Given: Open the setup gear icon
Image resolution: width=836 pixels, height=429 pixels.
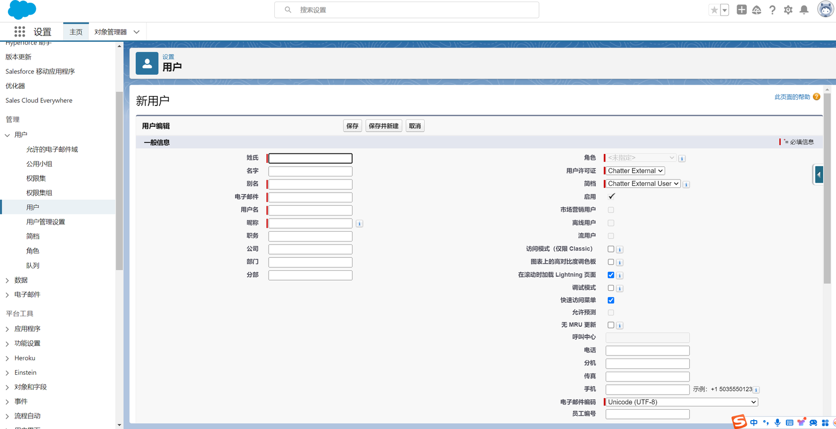Looking at the screenshot, I should [788, 10].
